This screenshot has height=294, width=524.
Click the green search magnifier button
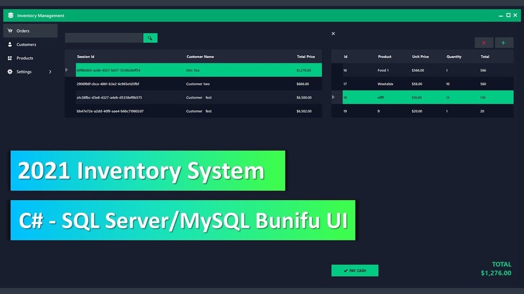click(x=150, y=38)
